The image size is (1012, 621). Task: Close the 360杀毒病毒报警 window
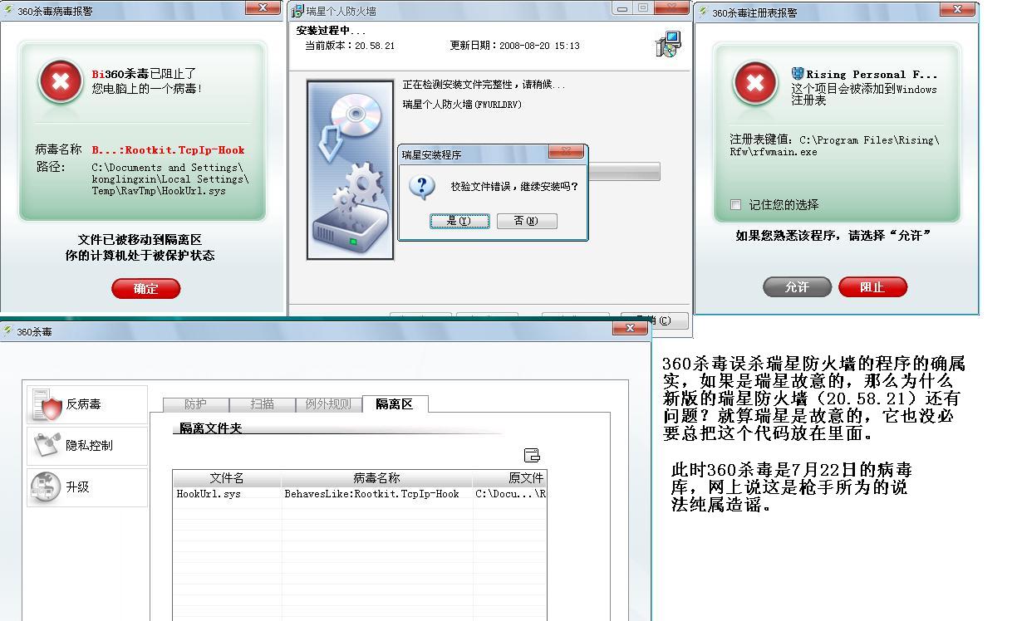point(263,7)
